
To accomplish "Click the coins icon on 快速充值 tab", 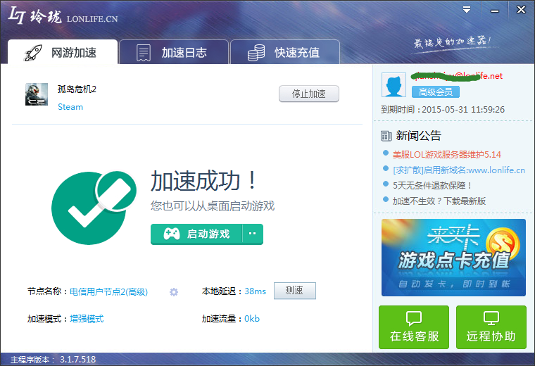I will pyautogui.click(x=256, y=53).
